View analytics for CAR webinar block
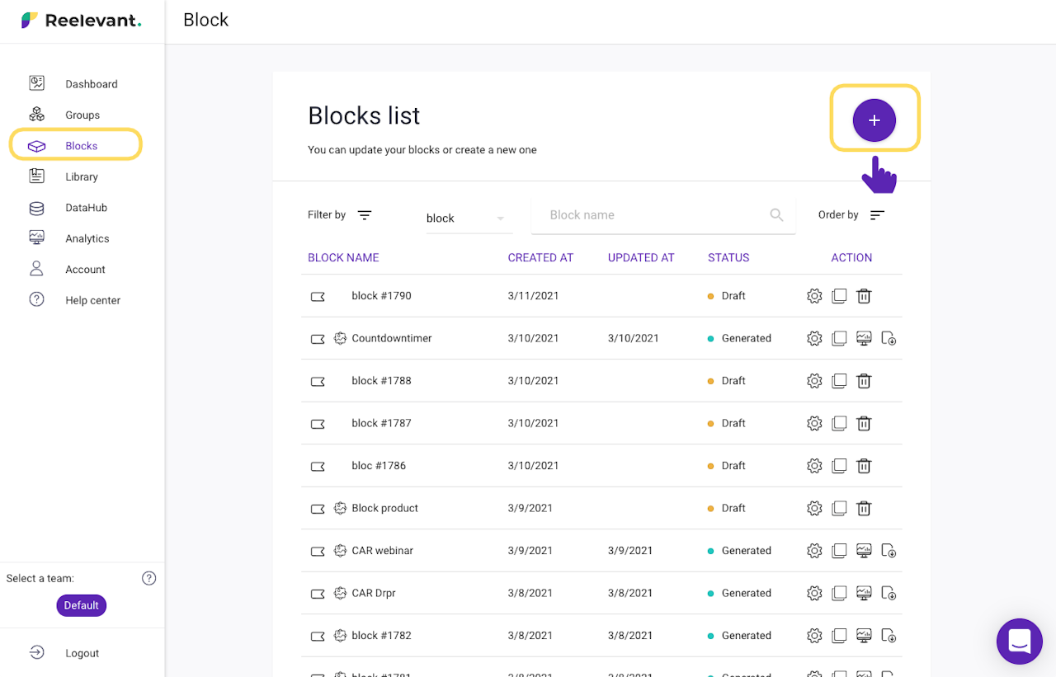The height and width of the screenshot is (677, 1056). (864, 551)
